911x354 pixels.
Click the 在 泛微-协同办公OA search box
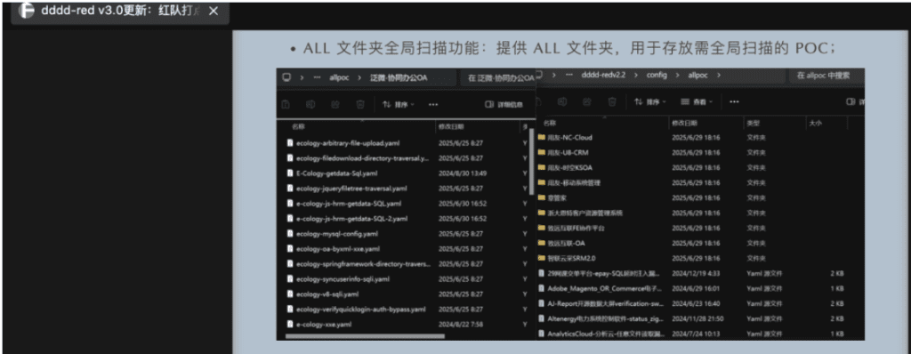[x=498, y=78]
